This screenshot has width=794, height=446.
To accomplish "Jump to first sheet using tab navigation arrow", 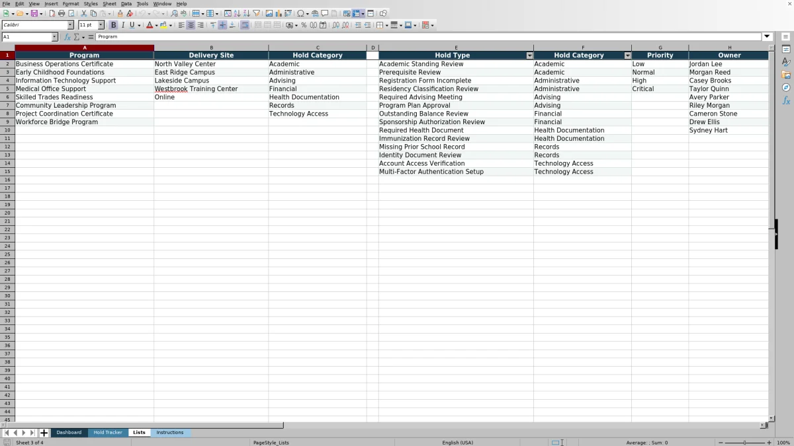I will pos(7,433).
